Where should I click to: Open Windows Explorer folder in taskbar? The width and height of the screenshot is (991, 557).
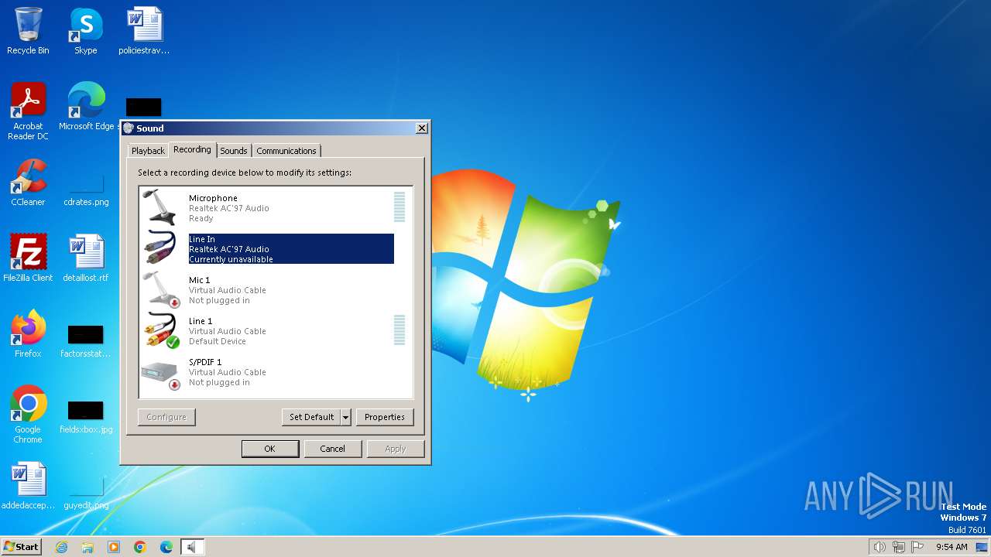point(87,547)
